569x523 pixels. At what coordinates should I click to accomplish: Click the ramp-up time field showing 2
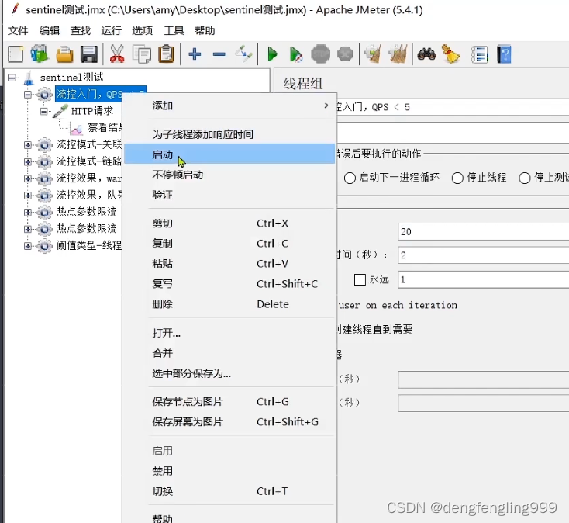click(484, 255)
